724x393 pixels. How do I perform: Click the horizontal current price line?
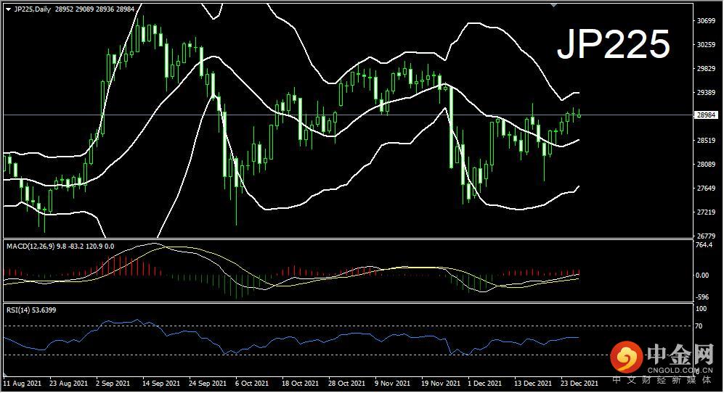pyautogui.click(x=348, y=115)
